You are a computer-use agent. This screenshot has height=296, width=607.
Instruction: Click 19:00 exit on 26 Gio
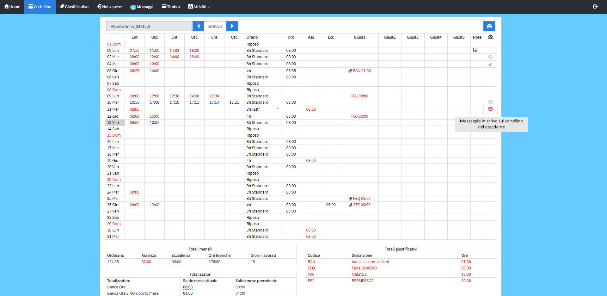(154, 205)
